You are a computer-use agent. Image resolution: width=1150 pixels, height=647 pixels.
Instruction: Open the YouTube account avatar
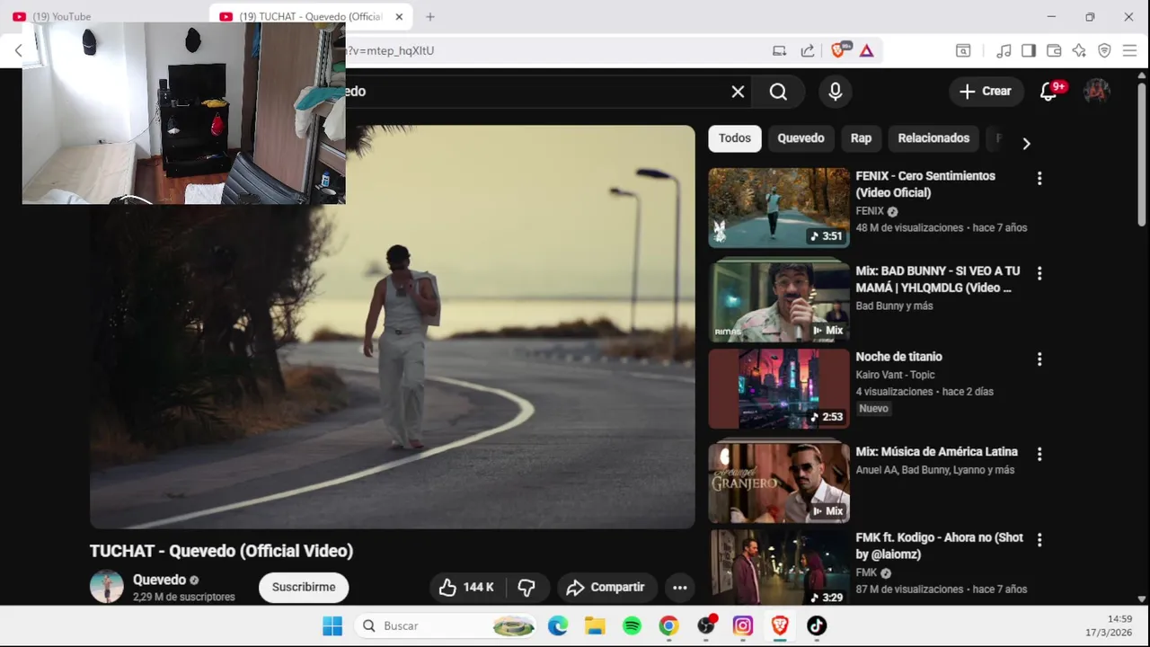coord(1096,91)
